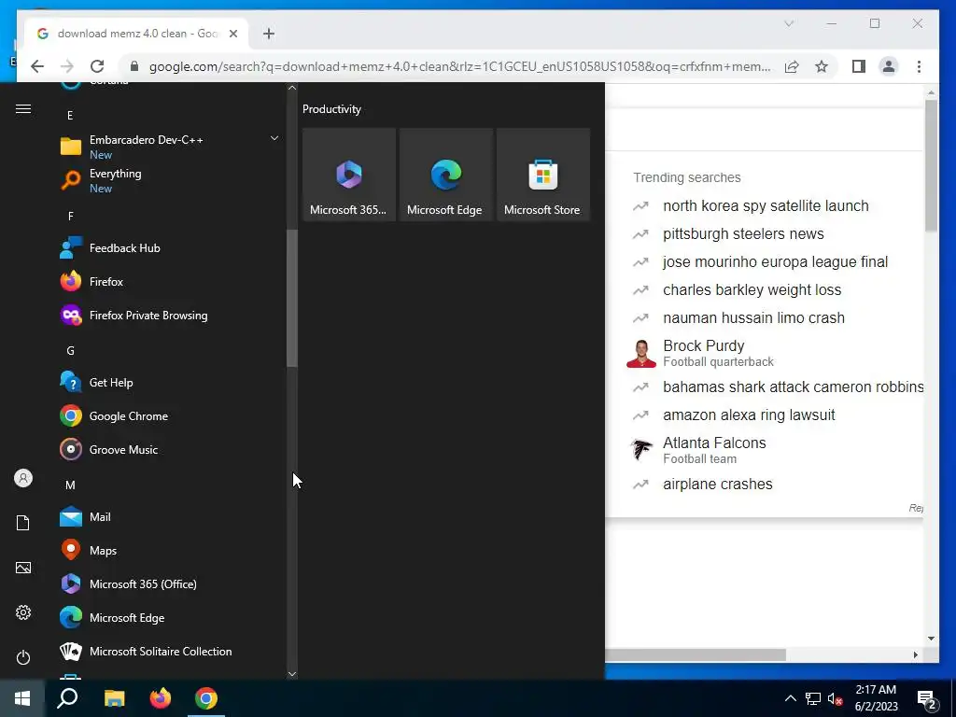
Task: Click the muted volume tray icon
Action: 836,698
